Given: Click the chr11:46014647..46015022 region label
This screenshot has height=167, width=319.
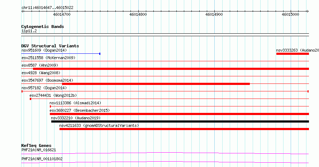Looking at the screenshot, I should (47, 8).
